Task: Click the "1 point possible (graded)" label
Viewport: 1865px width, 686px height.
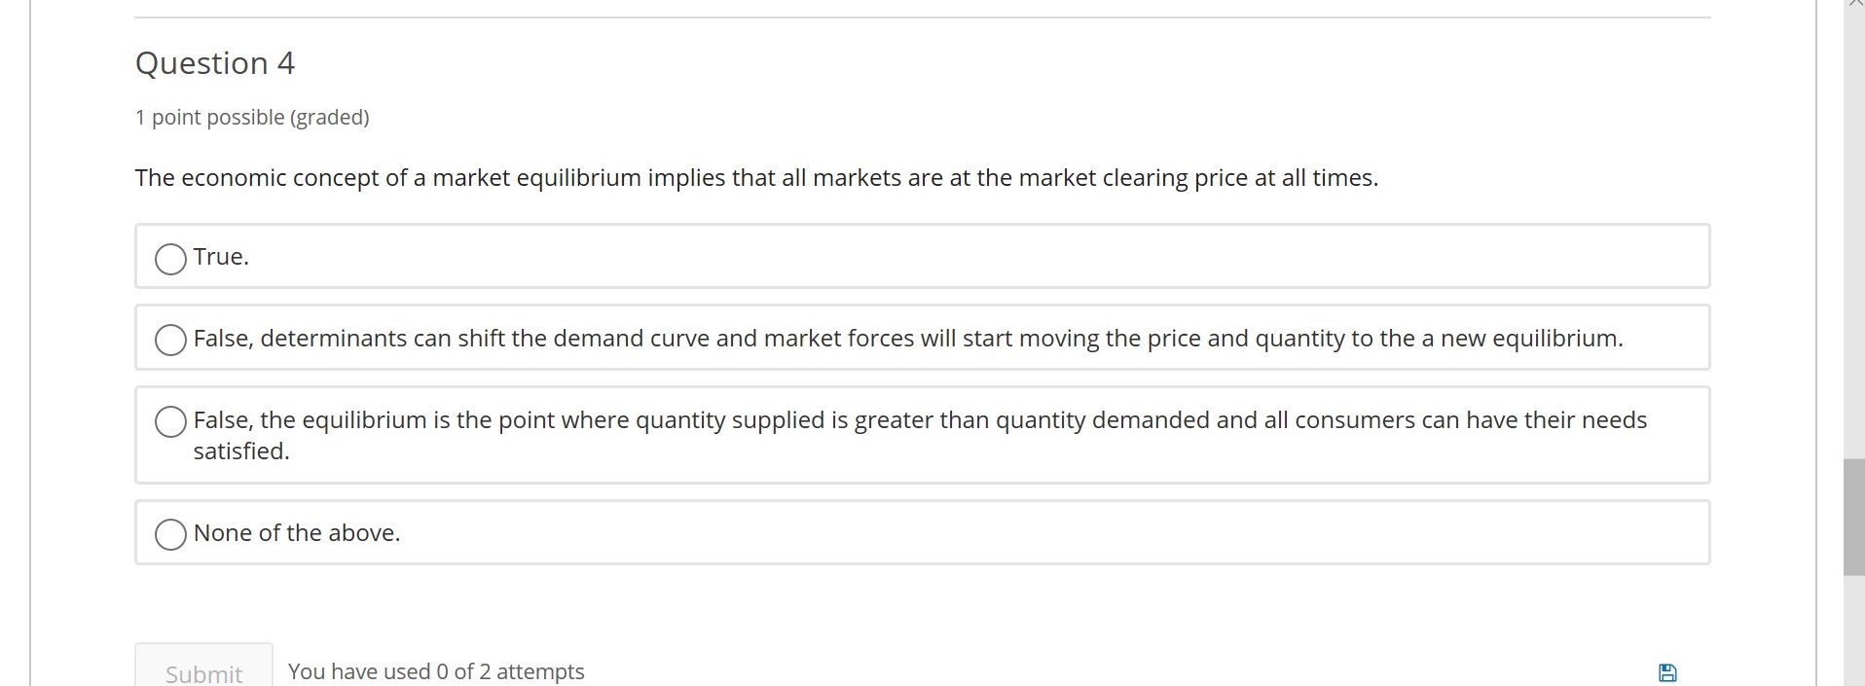Action: point(252,117)
